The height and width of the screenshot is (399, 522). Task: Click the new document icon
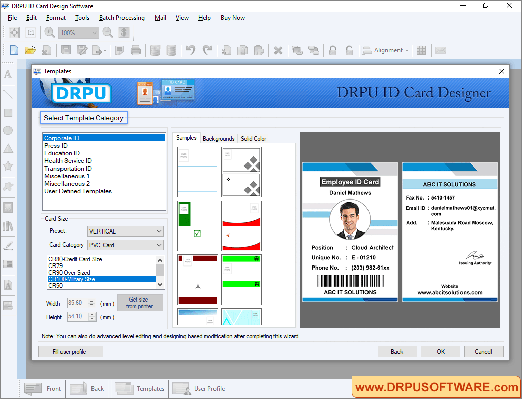pos(14,50)
